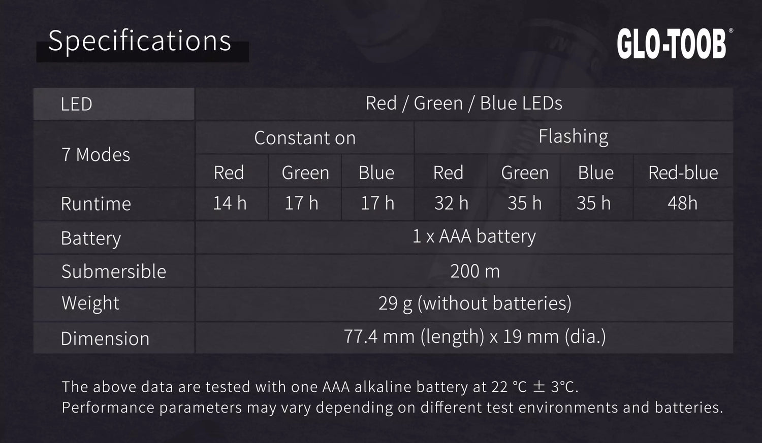This screenshot has width=762, height=443.
Task: Select the Red-blue mode cell
Action: pyautogui.click(x=683, y=173)
